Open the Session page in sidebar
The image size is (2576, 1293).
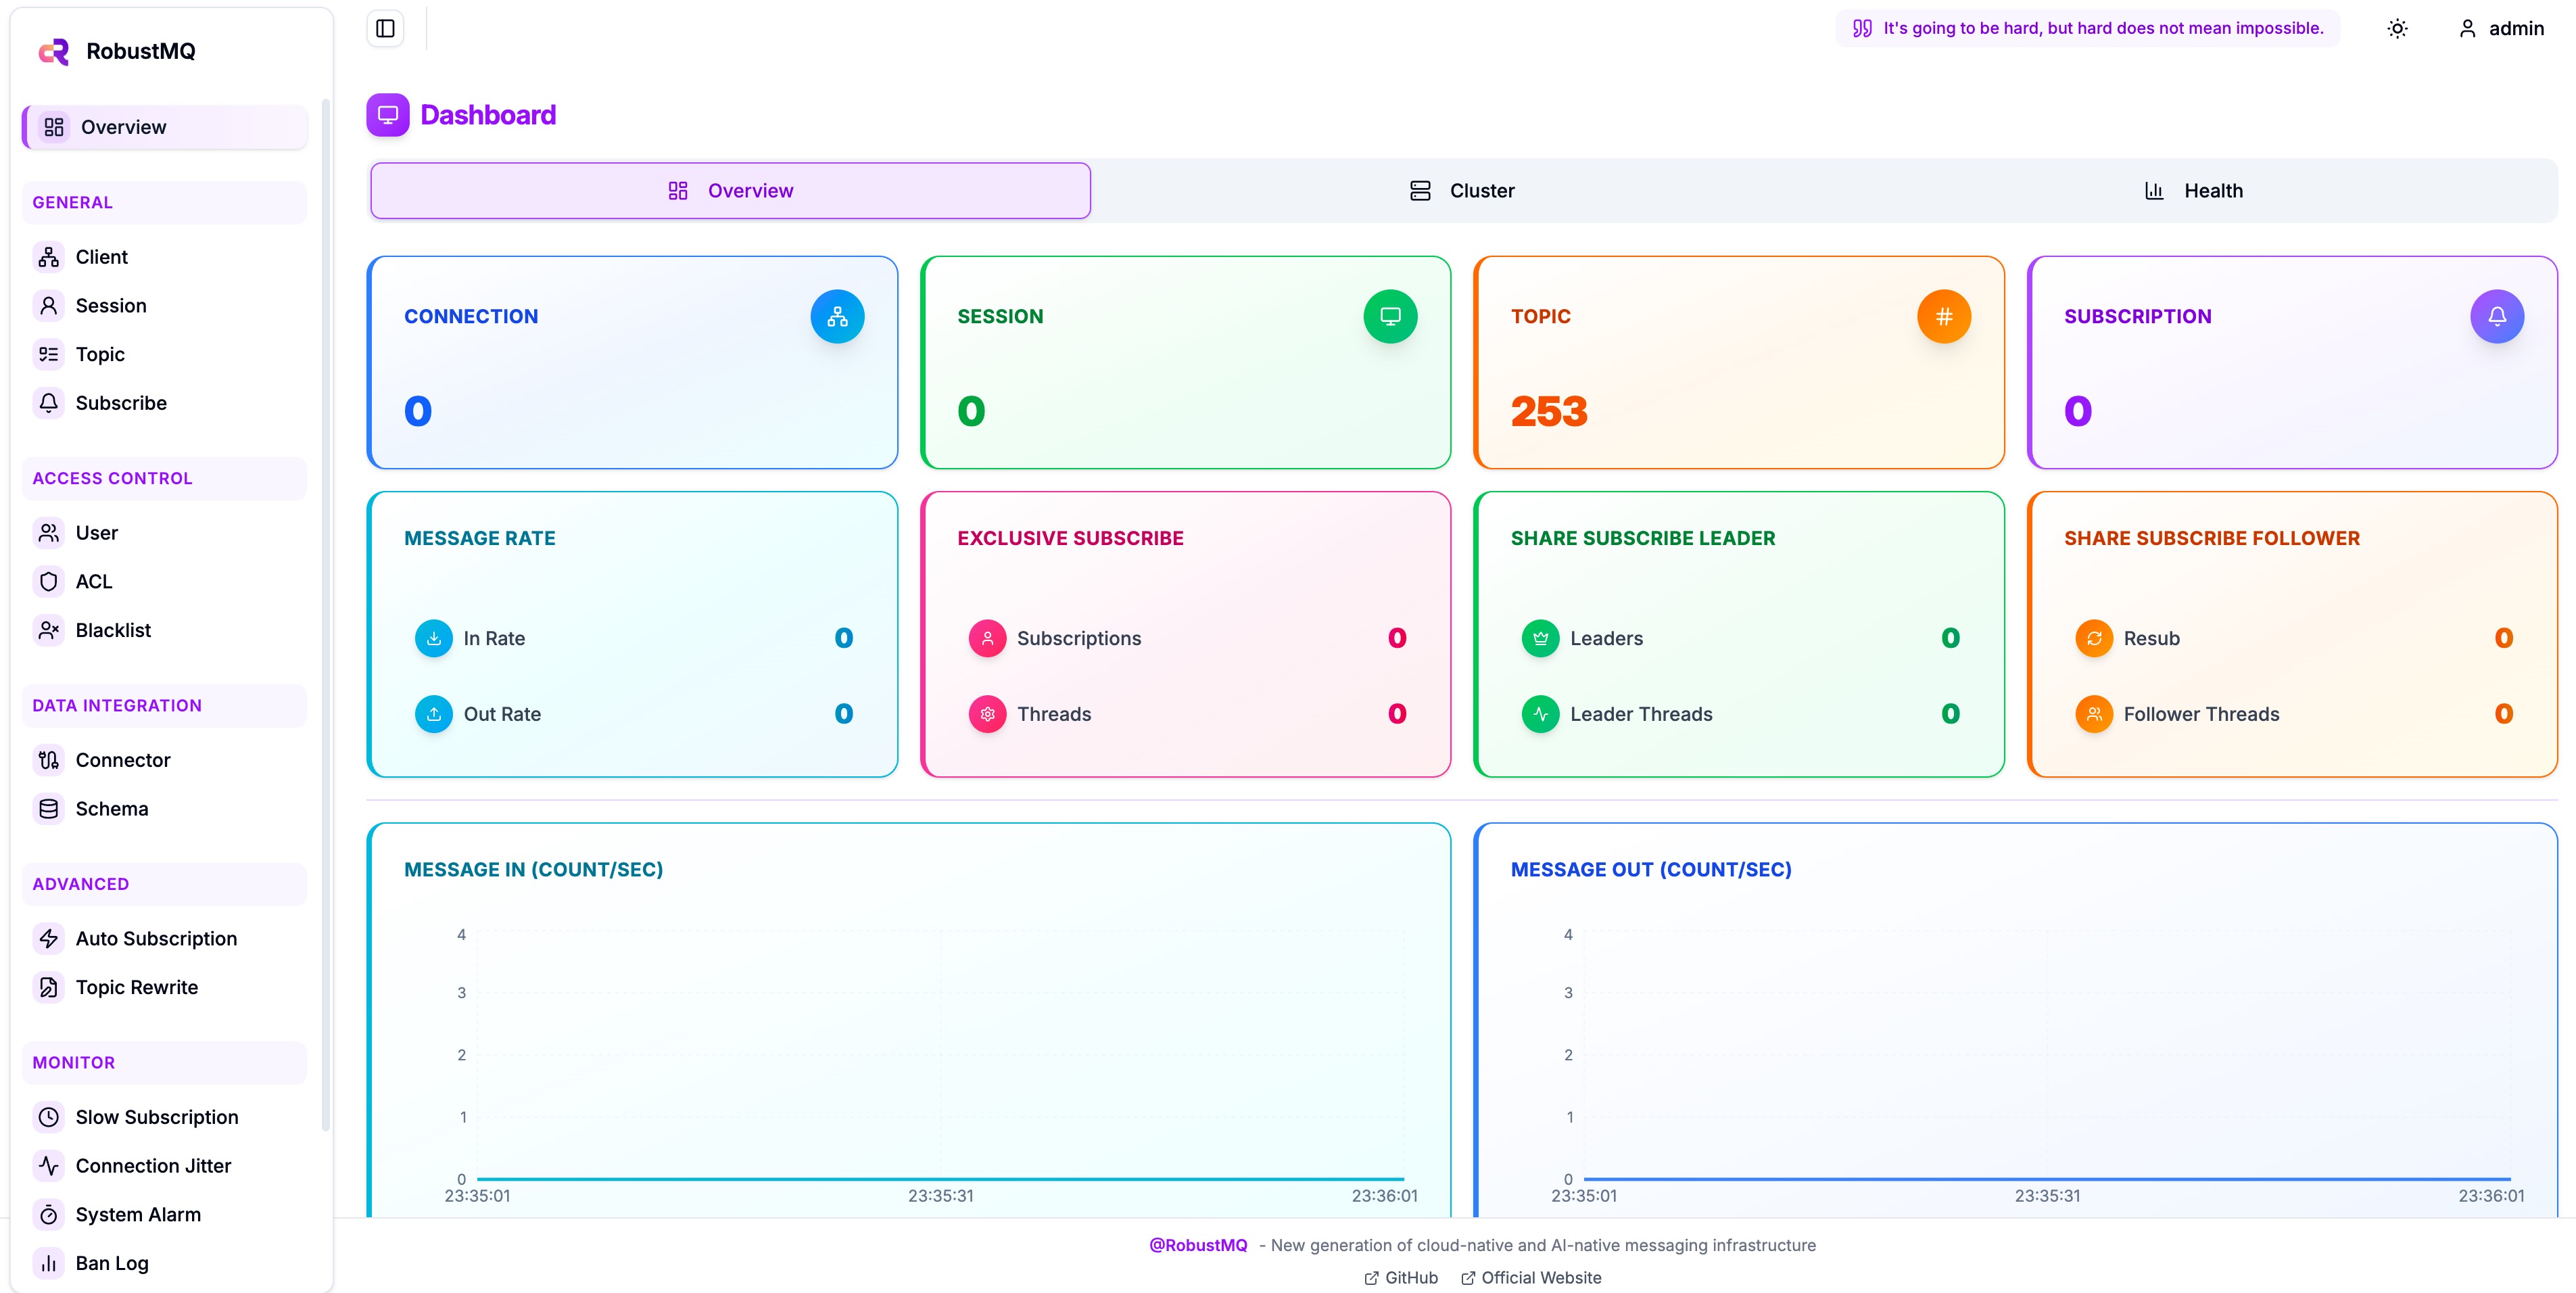110,305
